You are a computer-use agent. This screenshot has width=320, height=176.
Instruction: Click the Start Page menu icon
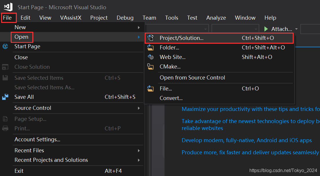(5, 46)
